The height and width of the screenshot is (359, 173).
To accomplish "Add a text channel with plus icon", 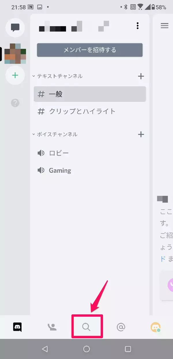I will pyautogui.click(x=141, y=76).
